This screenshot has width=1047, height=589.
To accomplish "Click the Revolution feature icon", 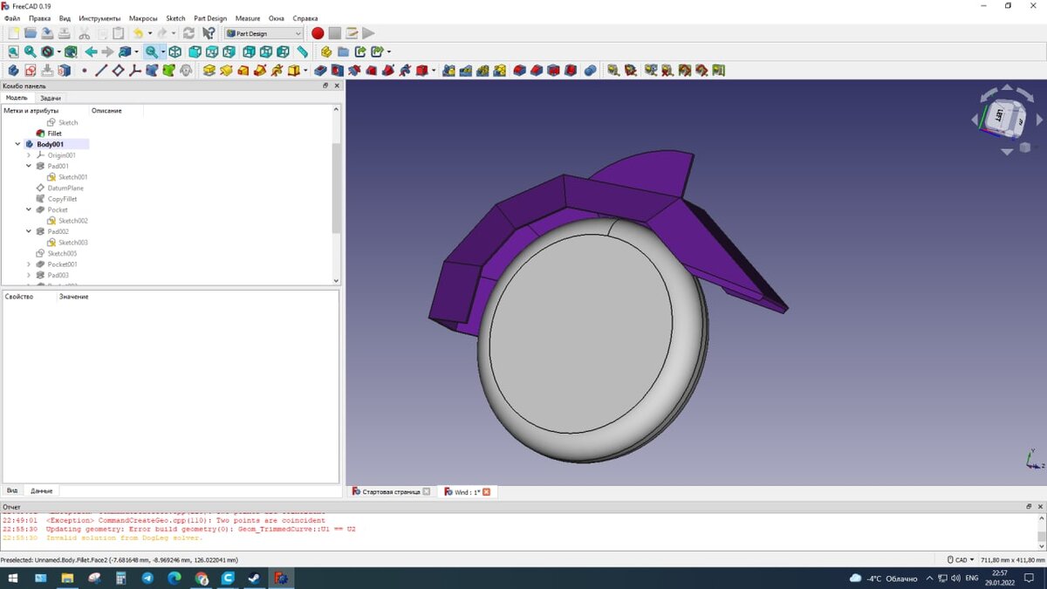I will 226,70.
